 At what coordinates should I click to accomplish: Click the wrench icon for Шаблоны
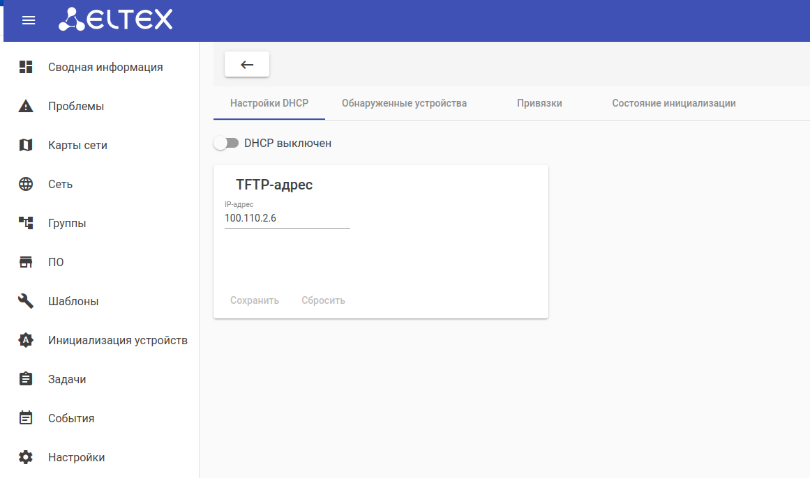[26, 301]
